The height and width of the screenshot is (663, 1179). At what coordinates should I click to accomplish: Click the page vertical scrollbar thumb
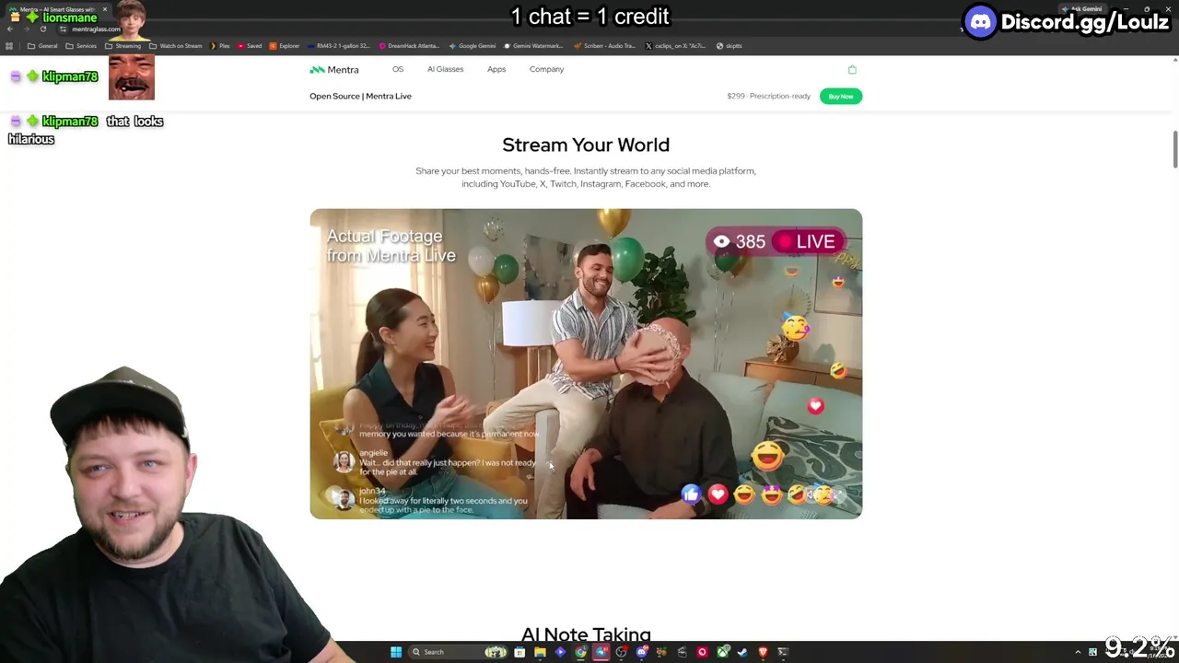pos(1174,149)
